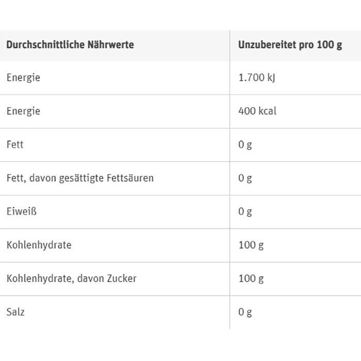Image resolution: width=361 pixels, height=361 pixels.
Task: Click the '100 g' value for davon Zucker
Action: [251, 278]
